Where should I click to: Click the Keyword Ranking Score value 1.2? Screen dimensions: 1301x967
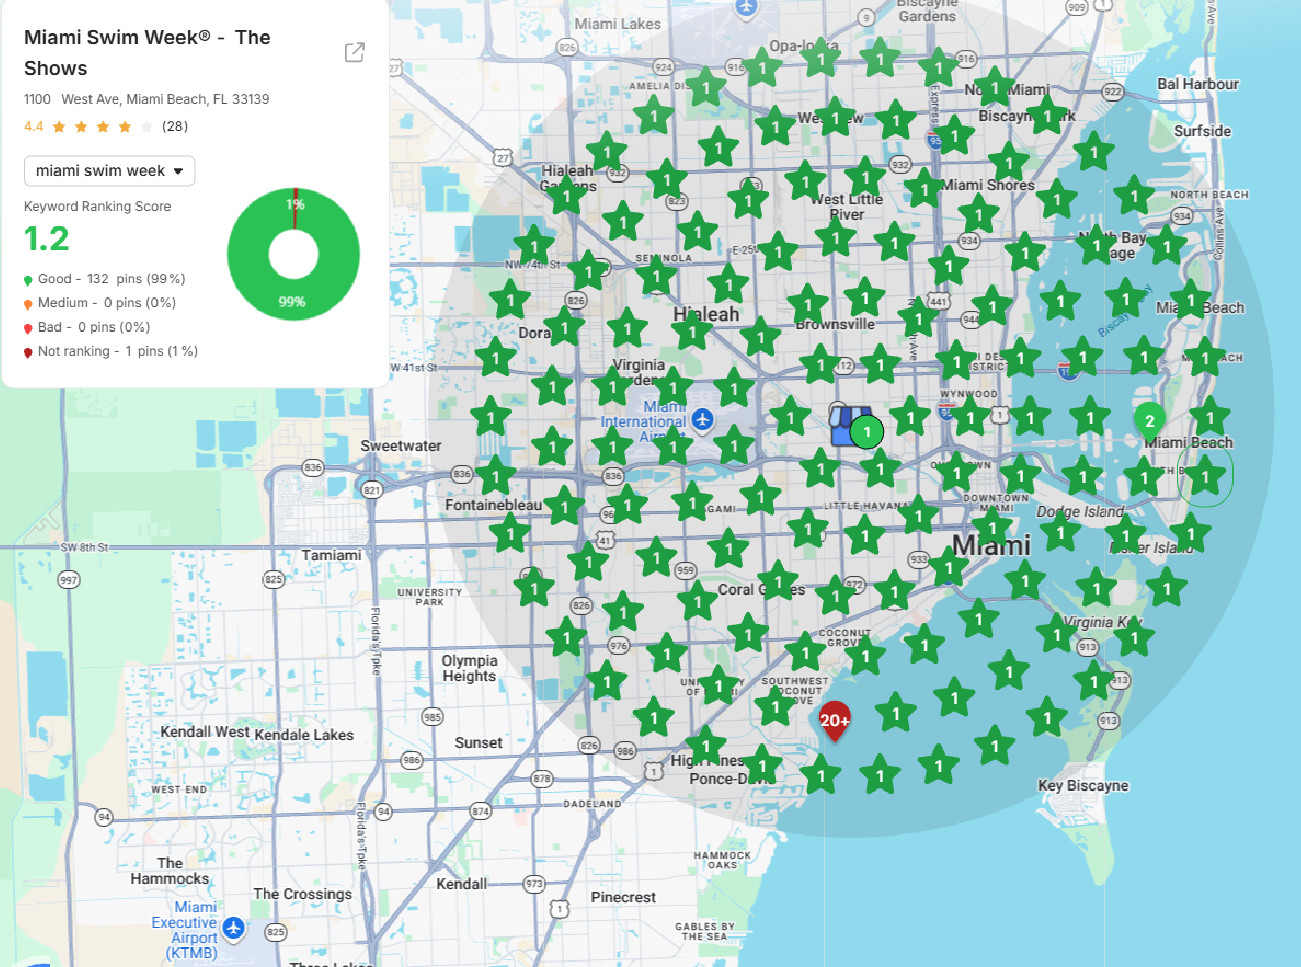(46, 239)
